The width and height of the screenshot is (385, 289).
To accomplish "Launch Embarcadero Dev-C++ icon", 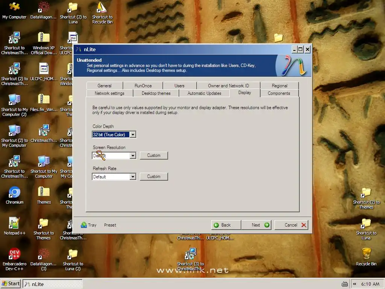I will [x=15, y=259].
